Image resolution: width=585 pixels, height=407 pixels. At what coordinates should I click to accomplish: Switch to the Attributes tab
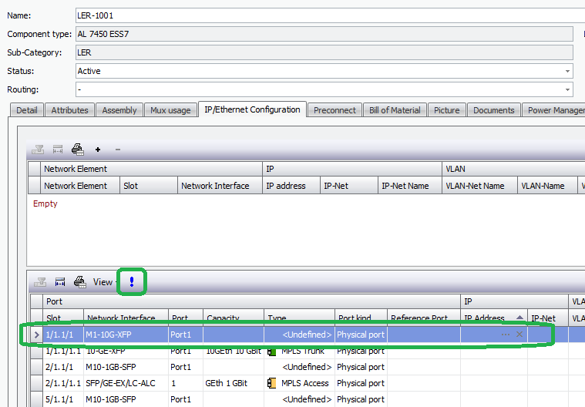coord(70,110)
